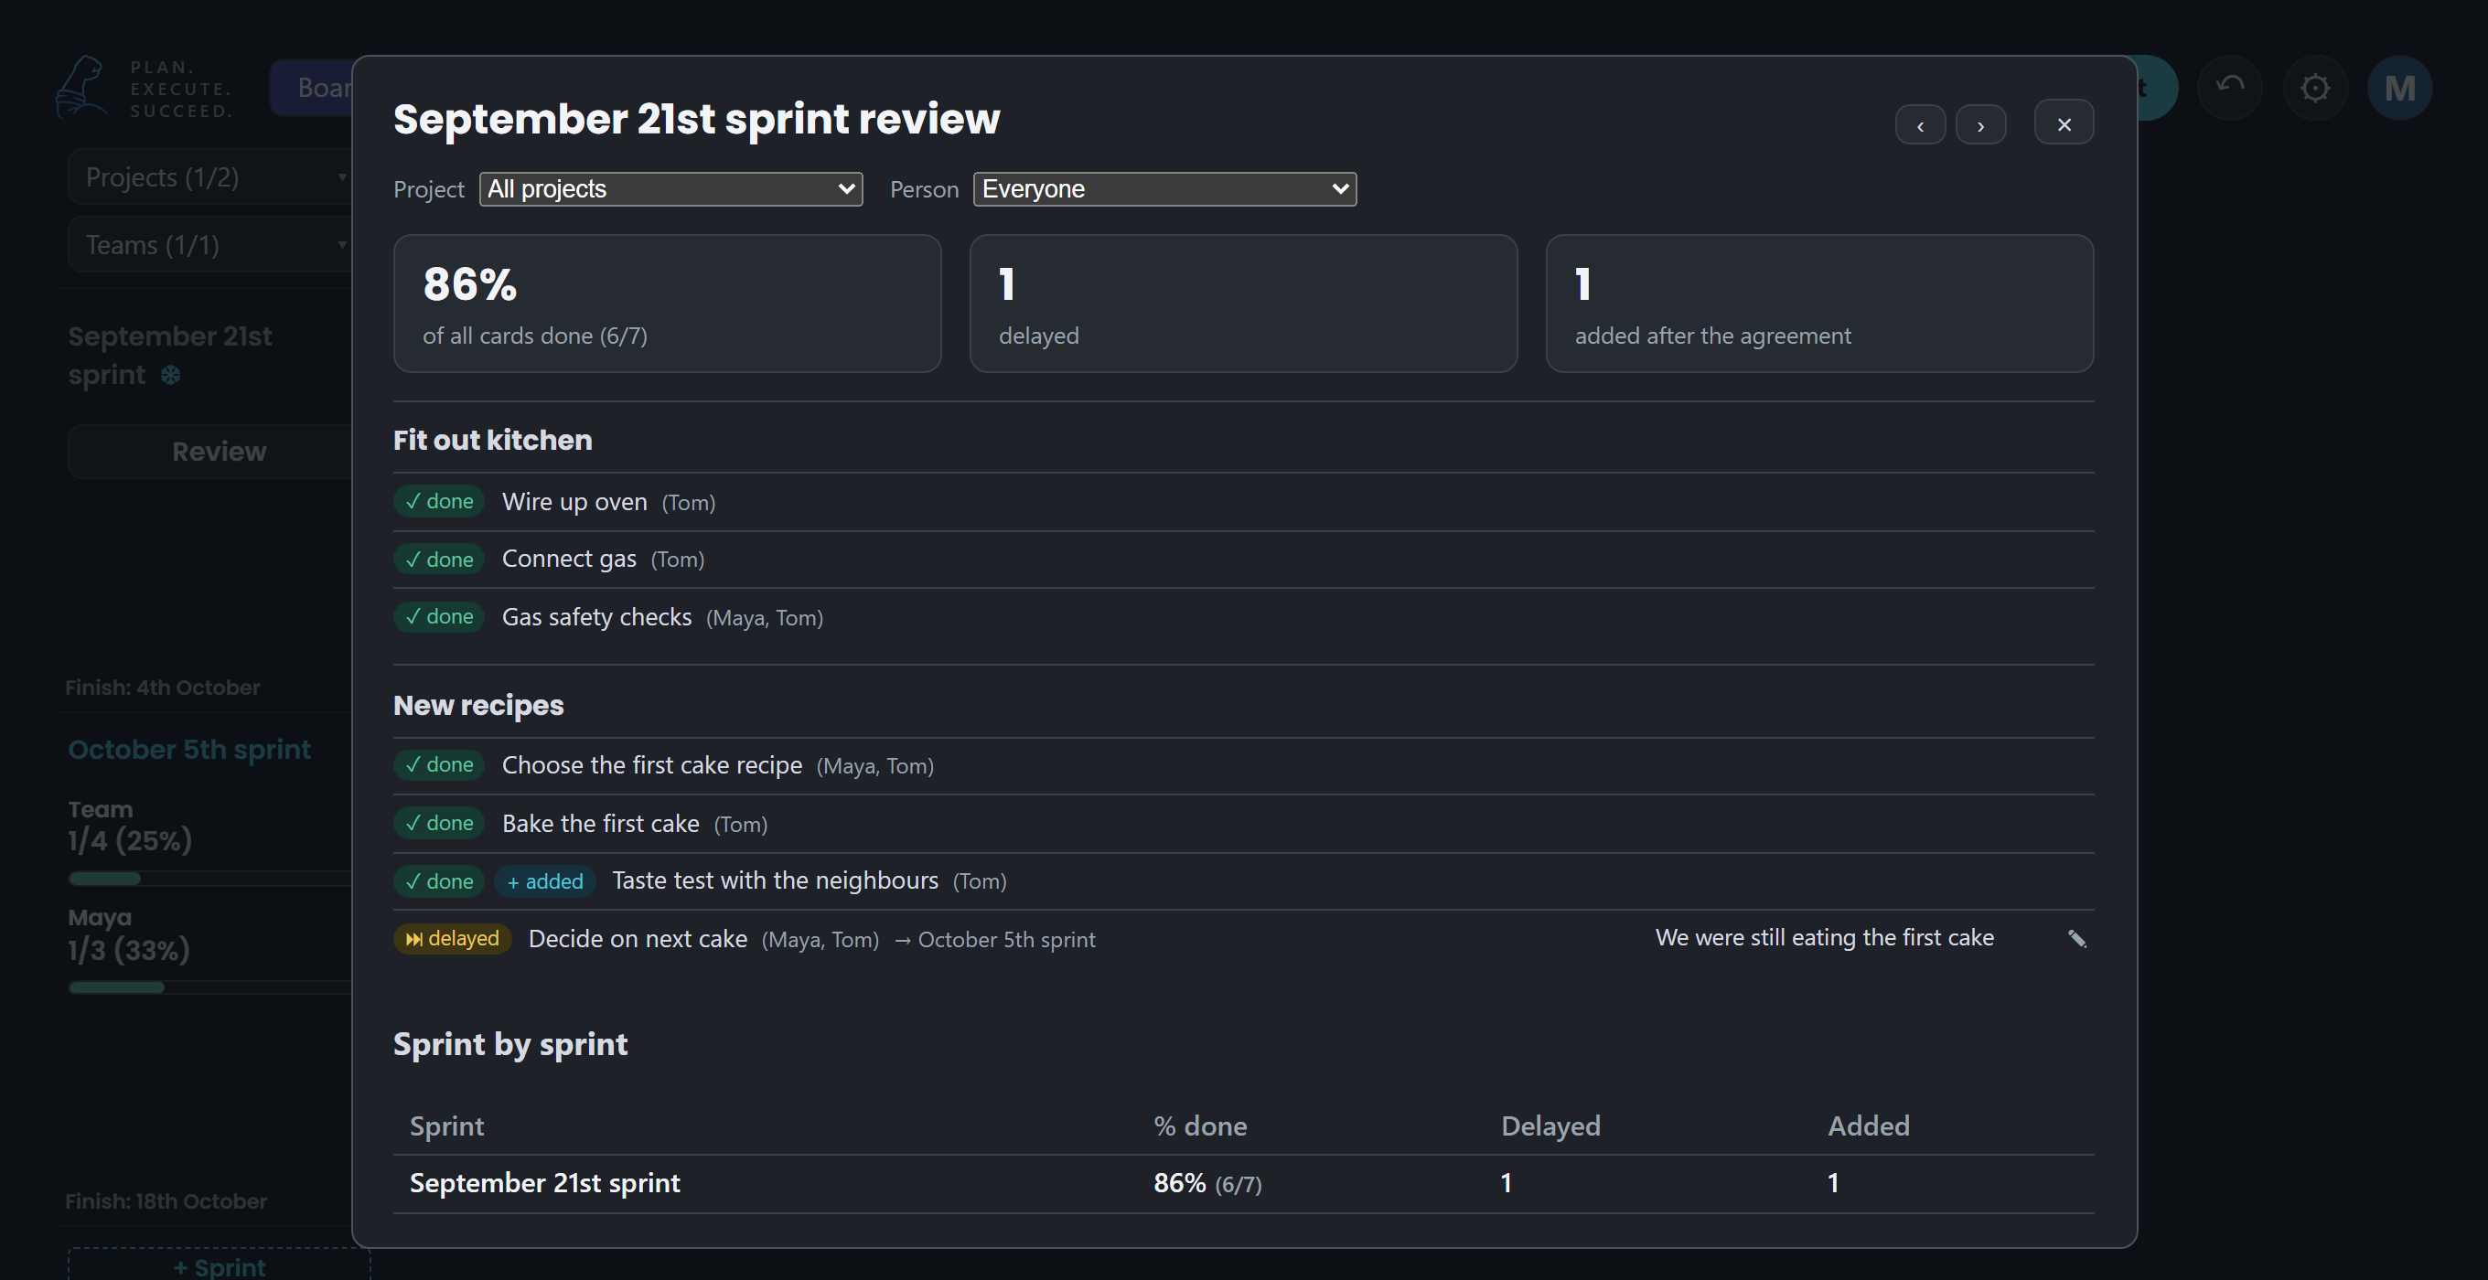
Task: Select the Gas safety checks card
Action: [1243, 617]
